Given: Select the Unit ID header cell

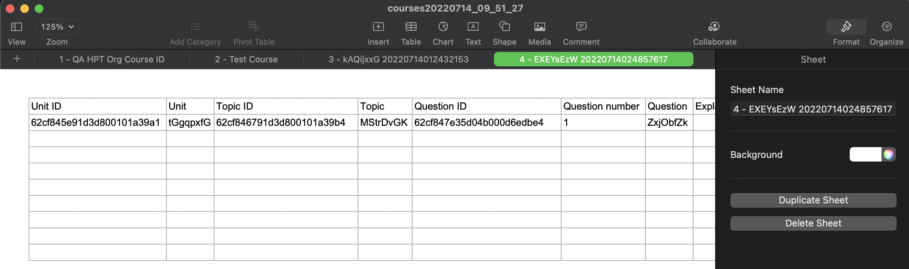Looking at the screenshot, I should 98,106.
